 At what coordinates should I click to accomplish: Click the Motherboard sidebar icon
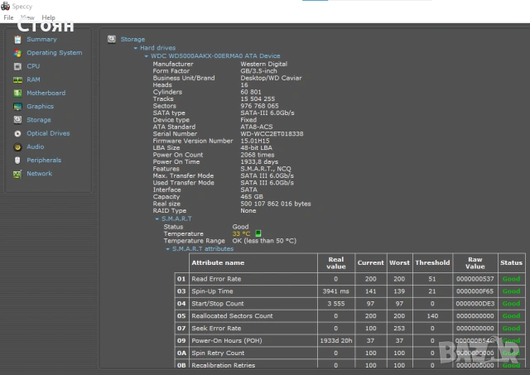coord(17,94)
